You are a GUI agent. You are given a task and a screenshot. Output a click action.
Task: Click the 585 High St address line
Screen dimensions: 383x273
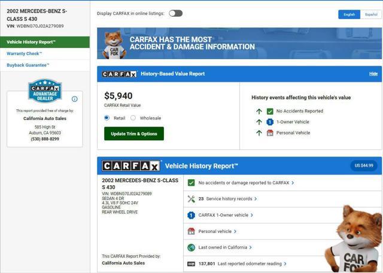(45, 127)
